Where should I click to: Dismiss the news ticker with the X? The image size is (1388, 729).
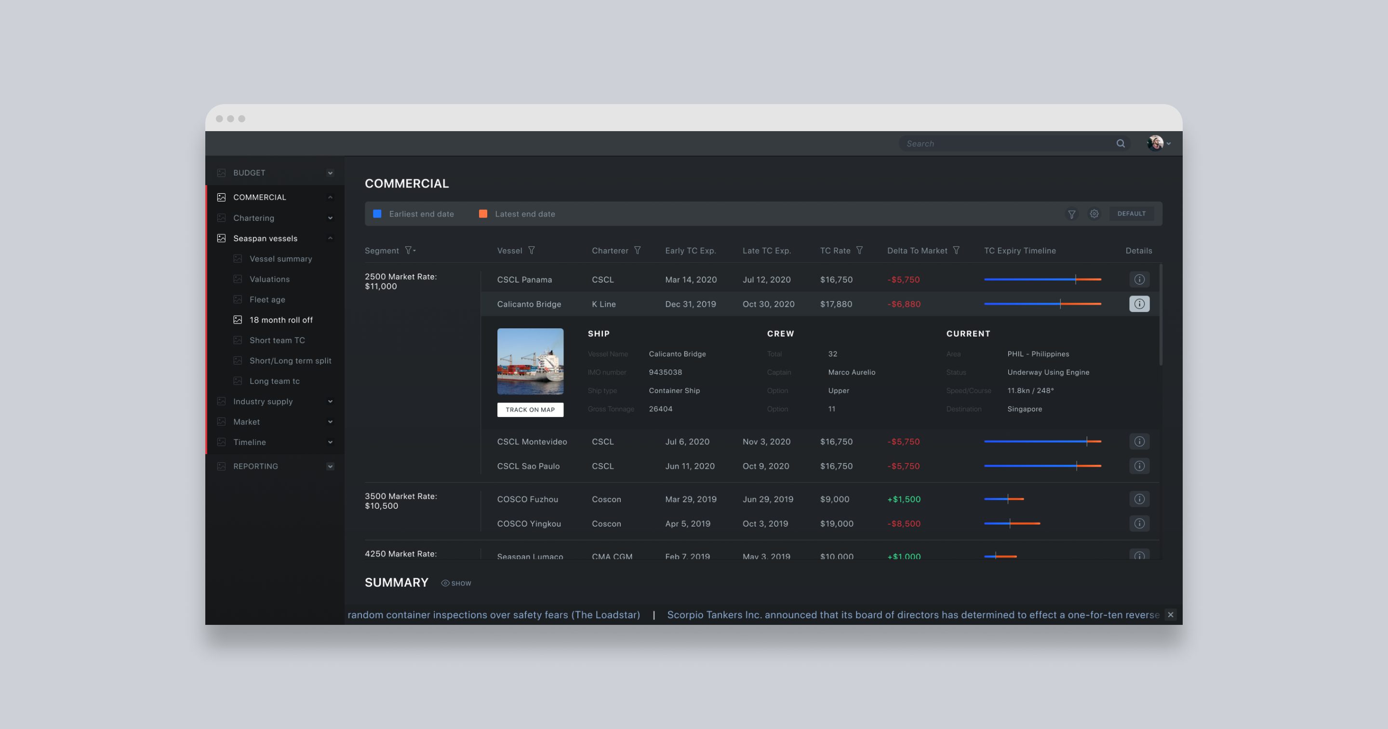1170,614
